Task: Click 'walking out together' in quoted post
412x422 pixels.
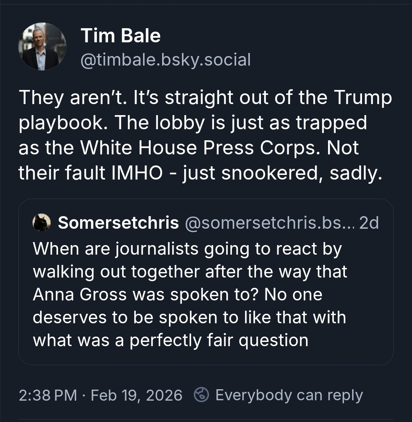Action: [x=116, y=272]
